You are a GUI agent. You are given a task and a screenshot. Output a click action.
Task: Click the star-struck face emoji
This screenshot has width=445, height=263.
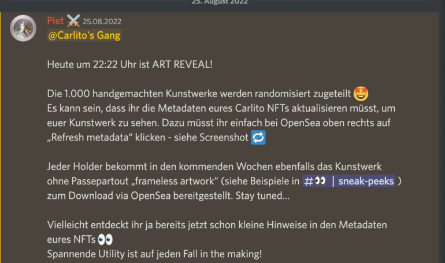click(x=361, y=94)
